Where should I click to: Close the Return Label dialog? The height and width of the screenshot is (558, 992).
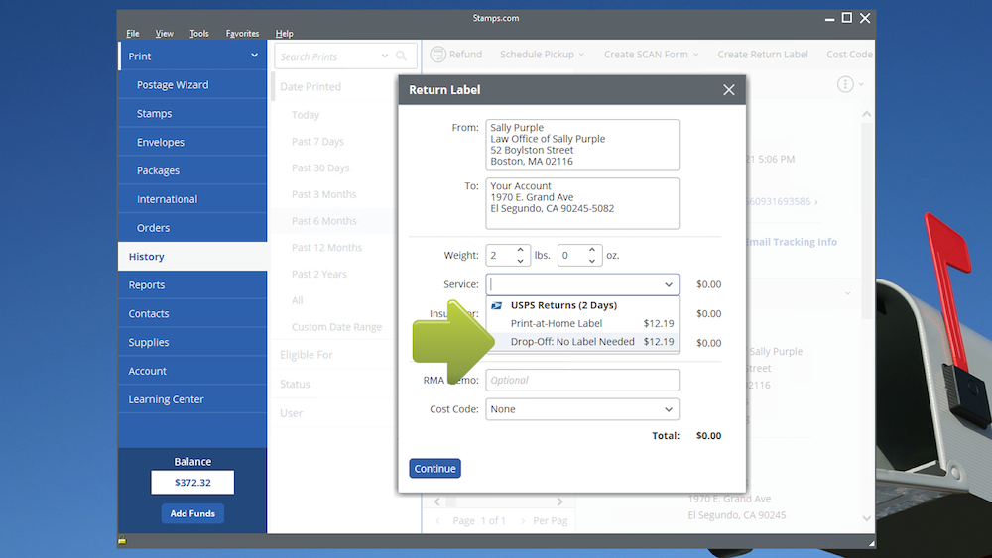coord(729,90)
